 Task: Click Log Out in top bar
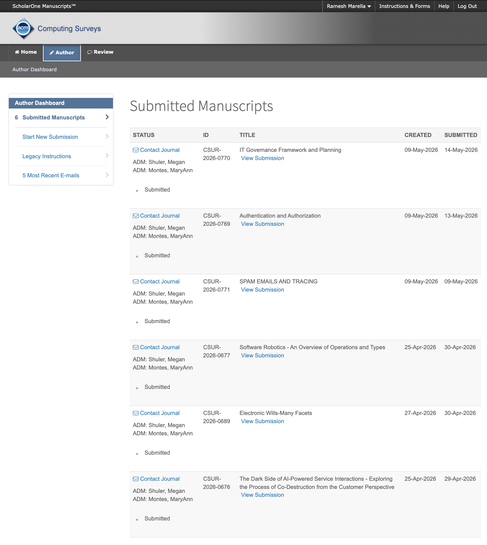click(x=467, y=6)
